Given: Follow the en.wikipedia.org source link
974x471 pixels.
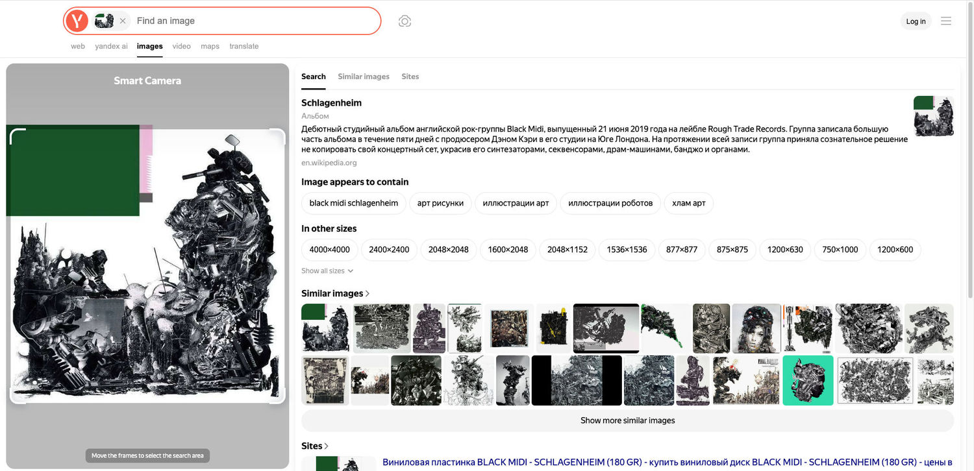Looking at the screenshot, I should click(329, 163).
